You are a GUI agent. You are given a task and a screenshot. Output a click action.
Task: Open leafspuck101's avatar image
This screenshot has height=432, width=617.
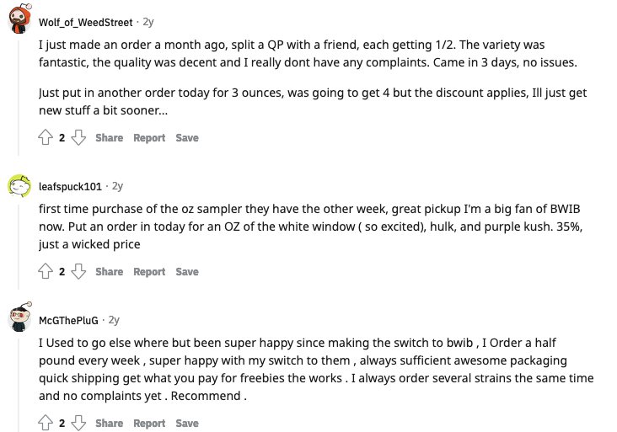click(19, 186)
